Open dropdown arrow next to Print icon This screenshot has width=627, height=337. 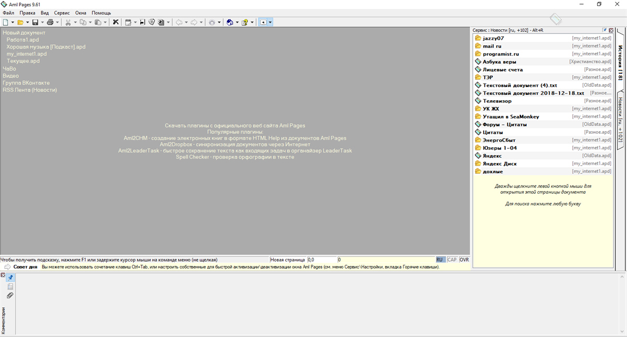point(57,22)
